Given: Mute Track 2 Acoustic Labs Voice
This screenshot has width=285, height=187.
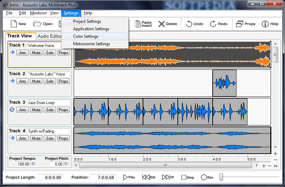Looking at the screenshot, I should pos(36,81).
